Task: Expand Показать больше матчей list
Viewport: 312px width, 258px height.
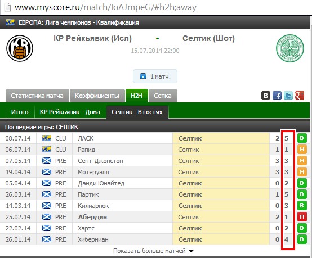Action: 153,251
